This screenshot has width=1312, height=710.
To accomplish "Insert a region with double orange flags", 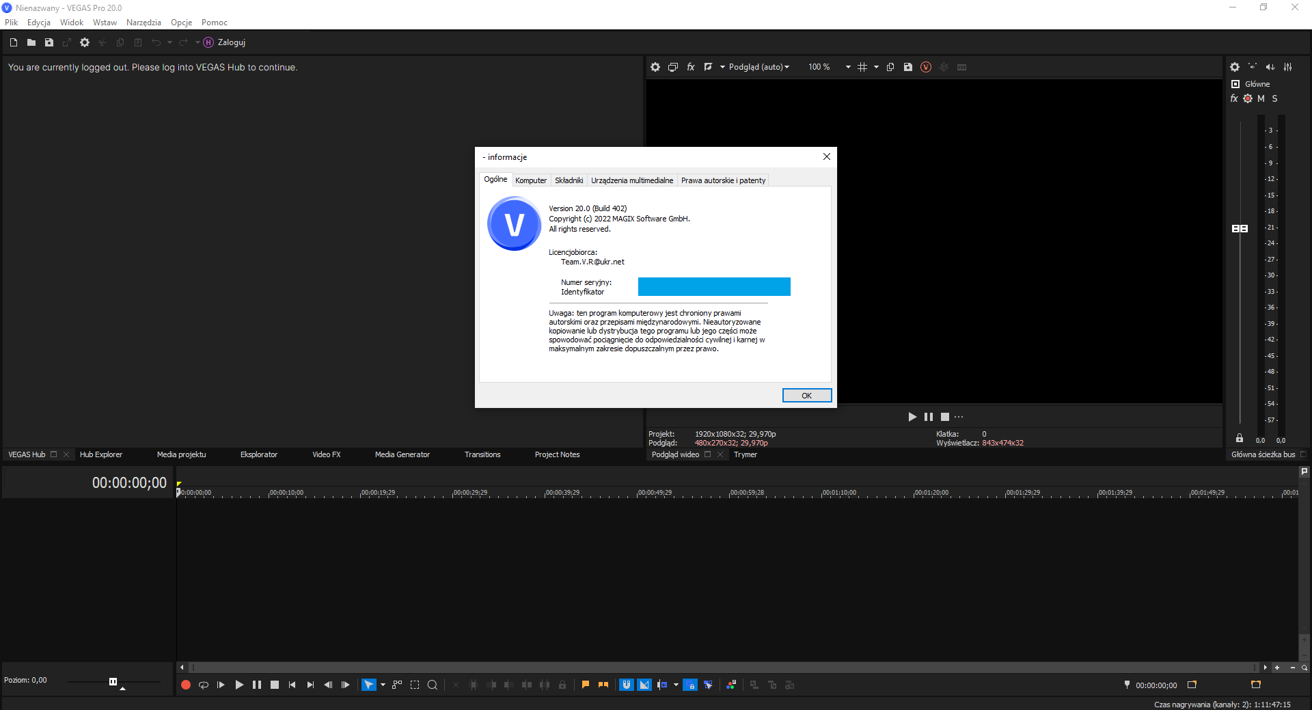I will point(603,685).
